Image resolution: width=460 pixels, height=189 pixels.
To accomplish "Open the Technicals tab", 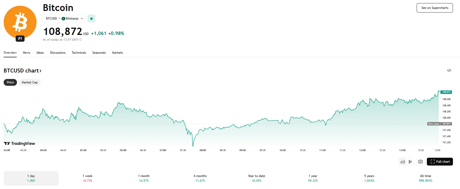I will click(79, 53).
